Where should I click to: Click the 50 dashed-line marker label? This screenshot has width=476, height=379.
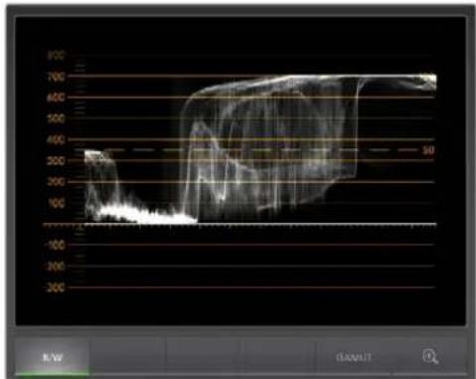click(x=428, y=150)
